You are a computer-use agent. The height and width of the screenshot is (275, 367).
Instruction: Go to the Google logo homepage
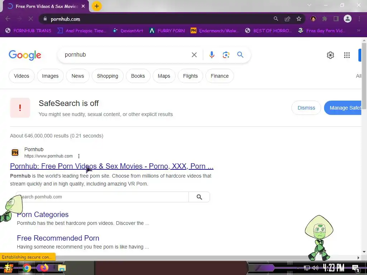25,55
